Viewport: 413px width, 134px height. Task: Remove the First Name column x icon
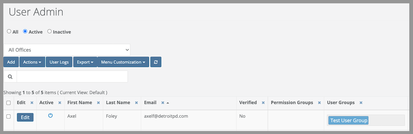(x=98, y=103)
